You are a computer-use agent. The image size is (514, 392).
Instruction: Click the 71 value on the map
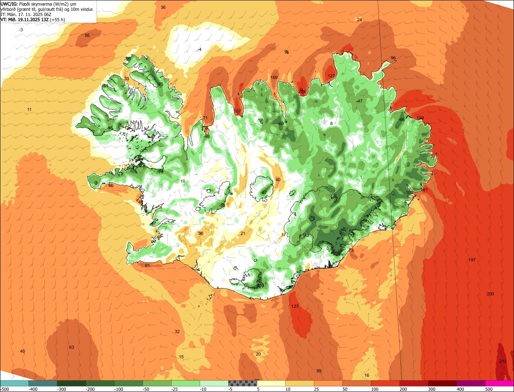[x=205, y=118]
